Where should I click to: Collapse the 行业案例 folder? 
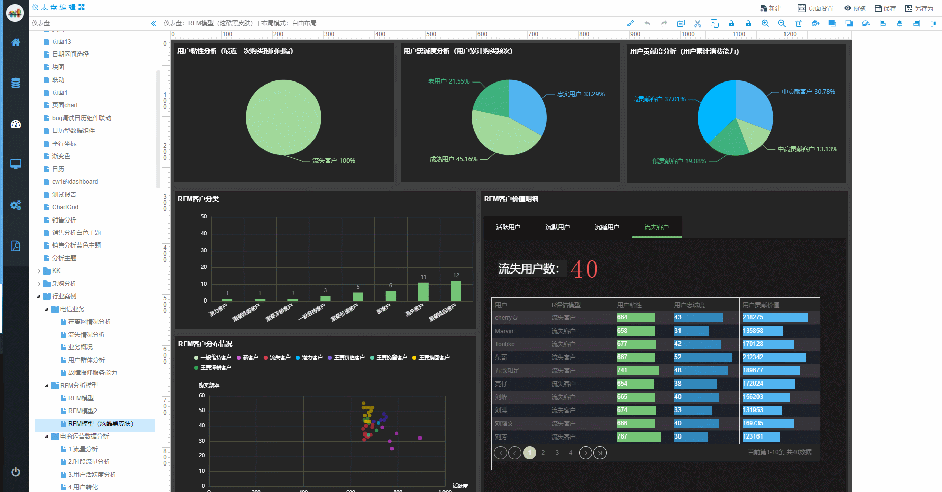point(39,296)
